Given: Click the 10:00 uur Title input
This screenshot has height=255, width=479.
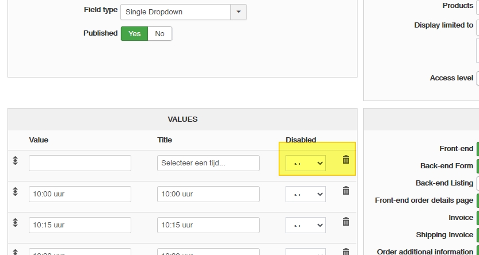Looking at the screenshot, I should pyautogui.click(x=208, y=194).
